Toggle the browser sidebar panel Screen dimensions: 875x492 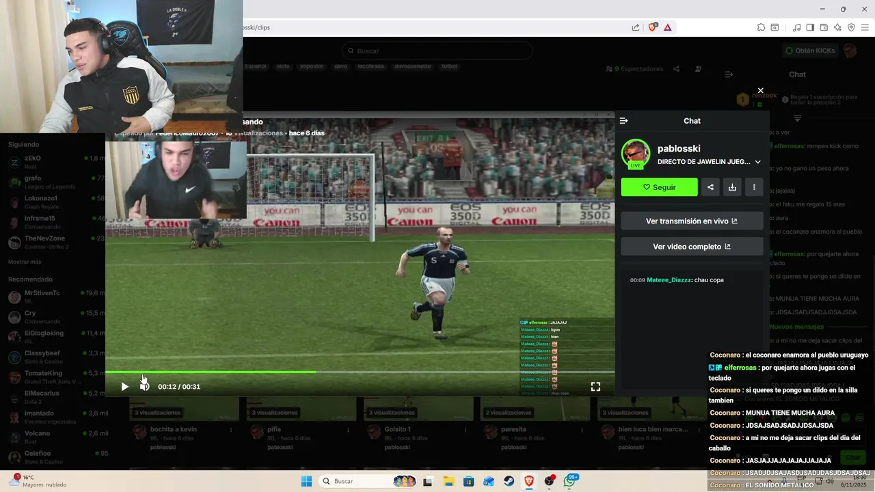pyautogui.click(x=810, y=27)
